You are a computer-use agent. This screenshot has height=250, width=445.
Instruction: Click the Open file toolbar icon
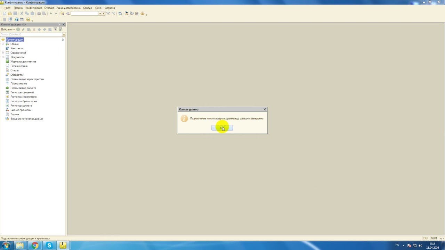click(x=10, y=14)
